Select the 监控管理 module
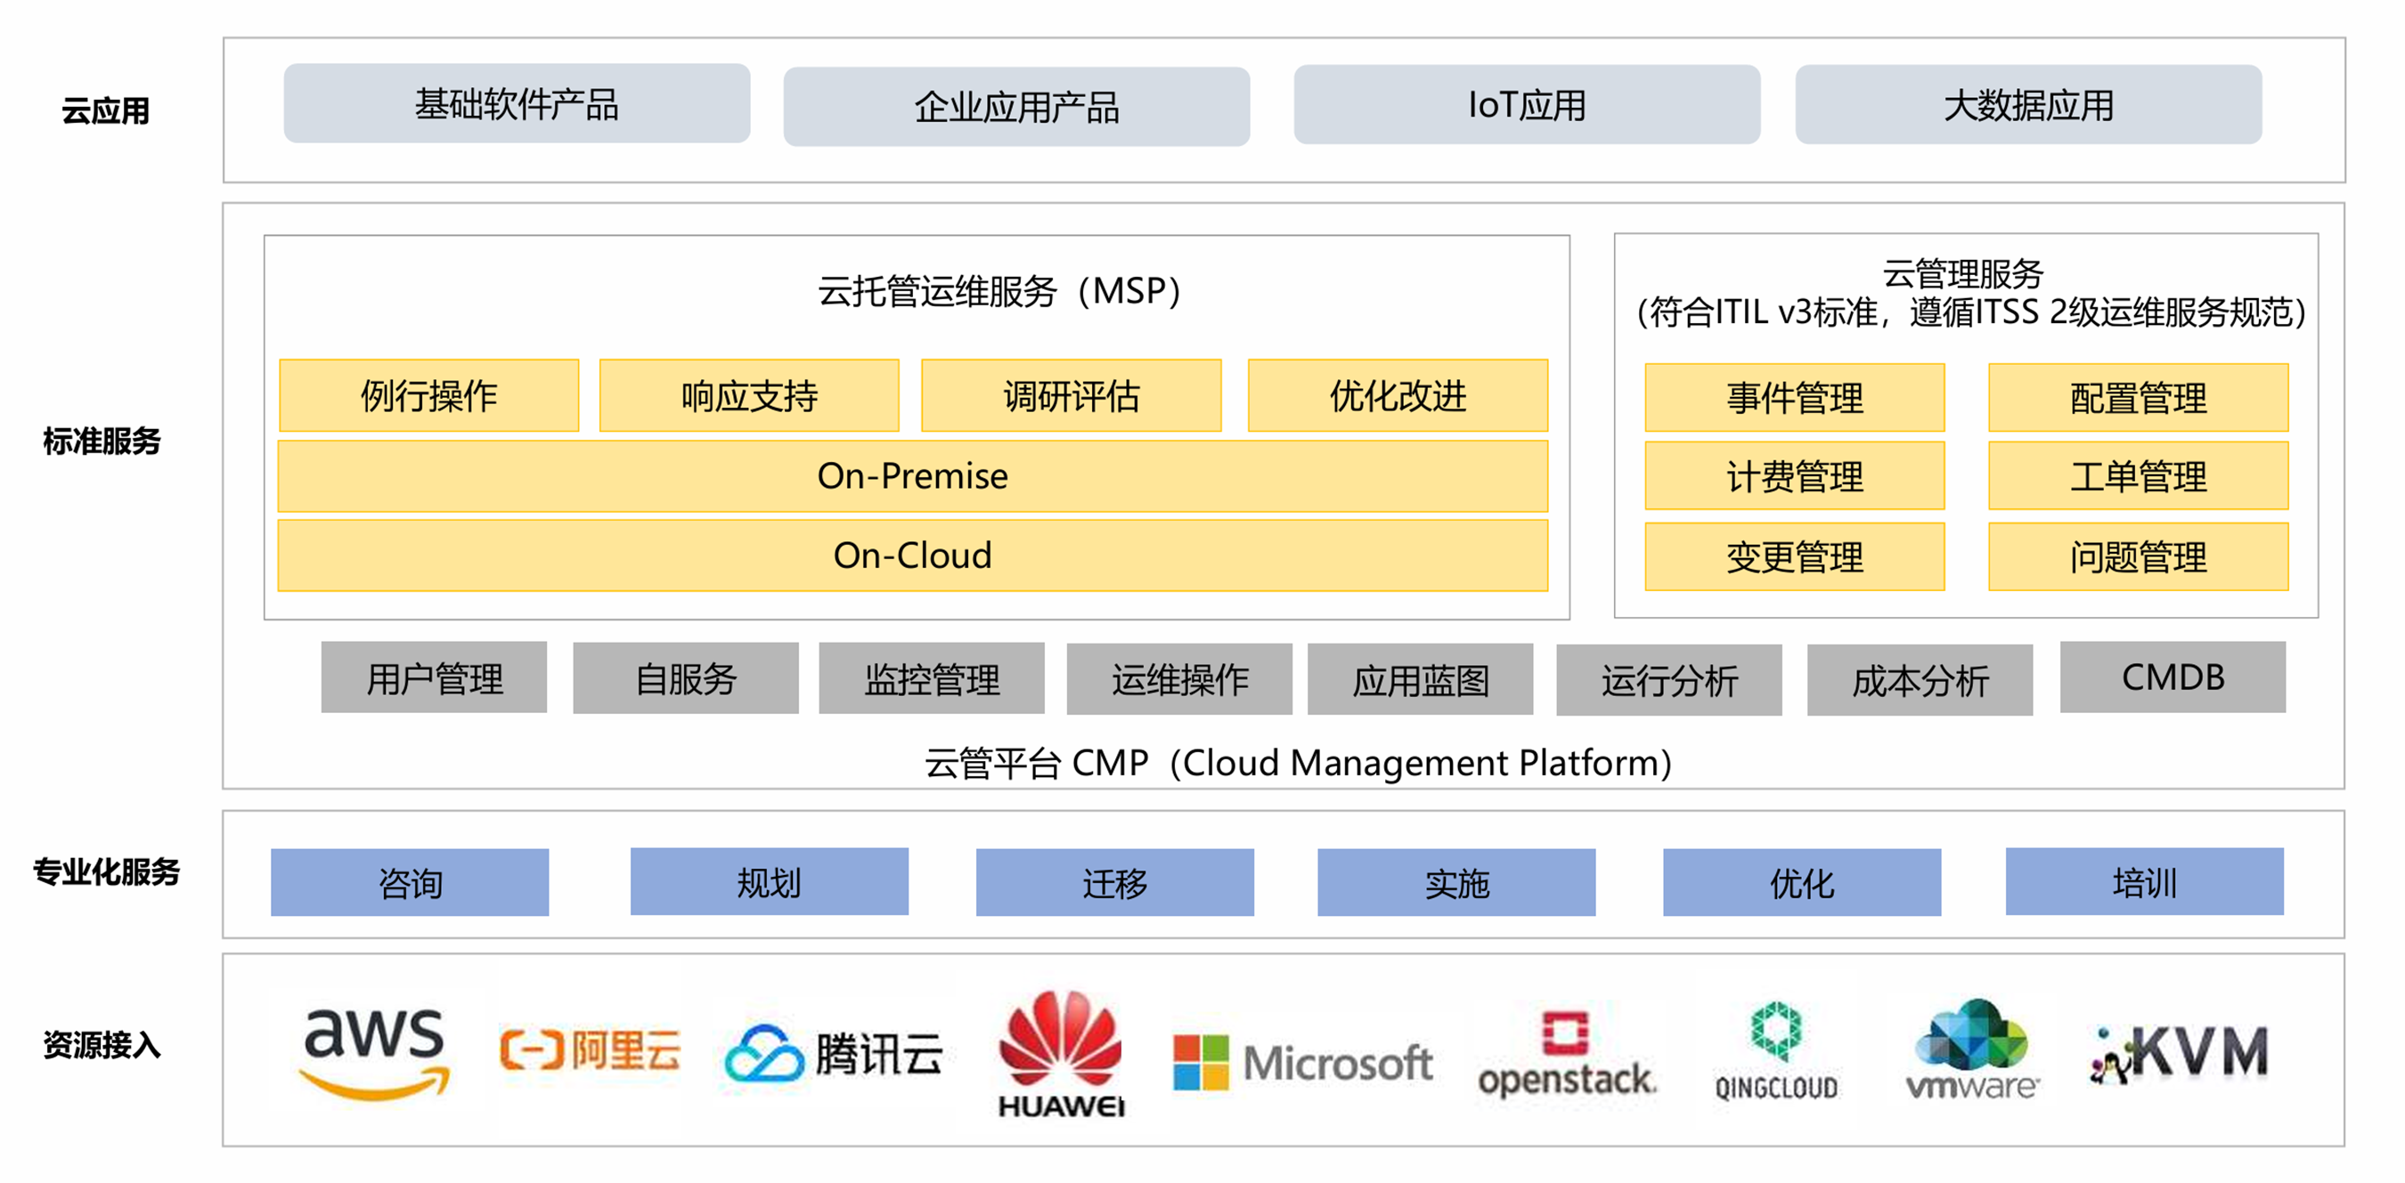This screenshot has width=2405, height=1183. point(931,678)
